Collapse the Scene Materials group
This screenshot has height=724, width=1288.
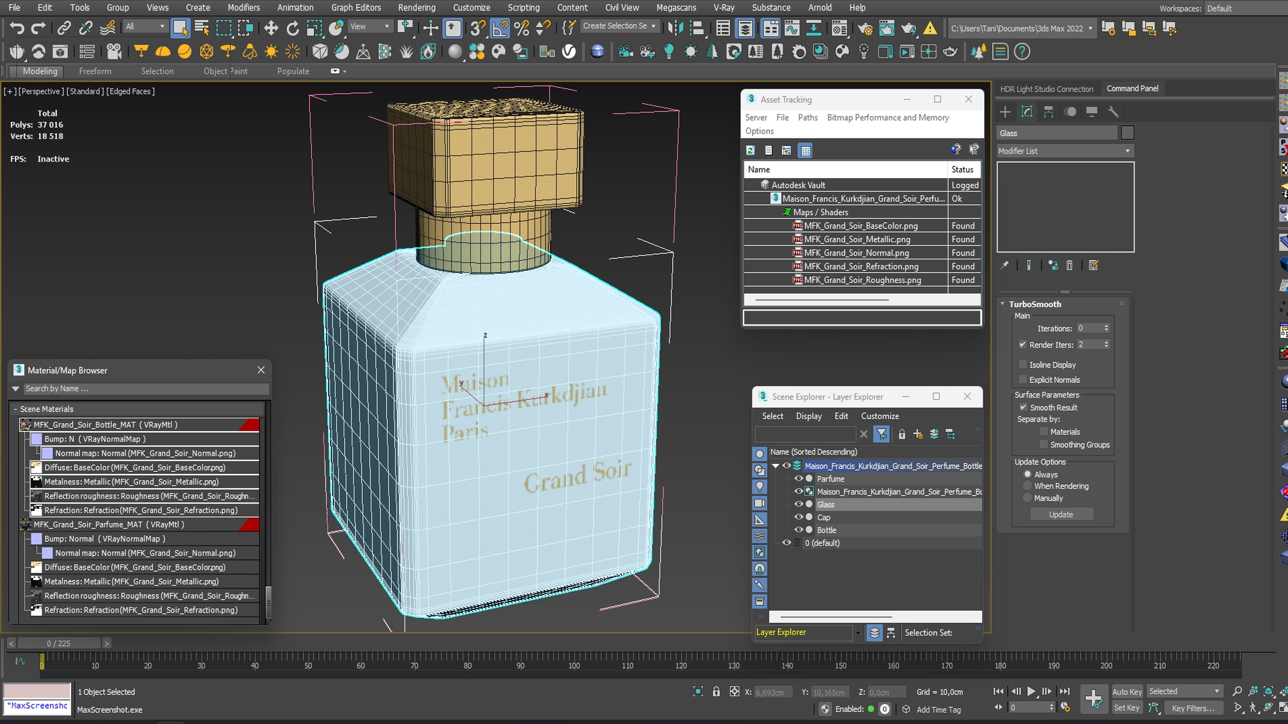pos(15,409)
